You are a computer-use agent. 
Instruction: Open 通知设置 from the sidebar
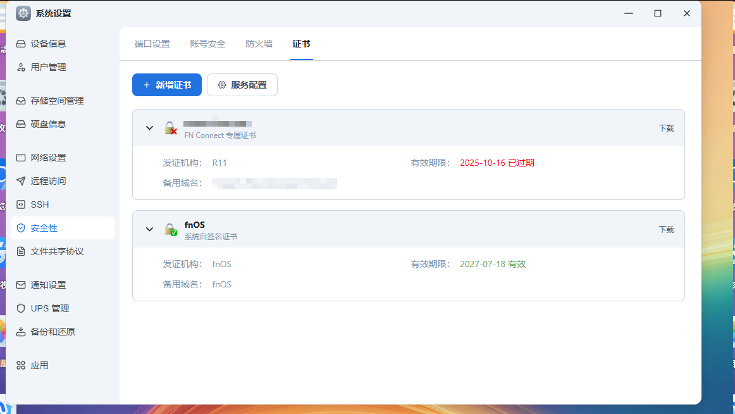click(48, 284)
